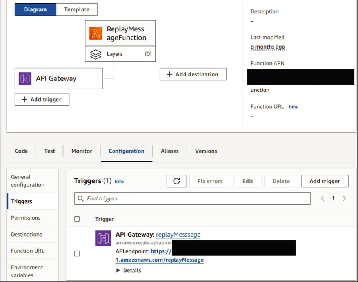Click the Add destination button
358x282 pixels.
[193, 74]
